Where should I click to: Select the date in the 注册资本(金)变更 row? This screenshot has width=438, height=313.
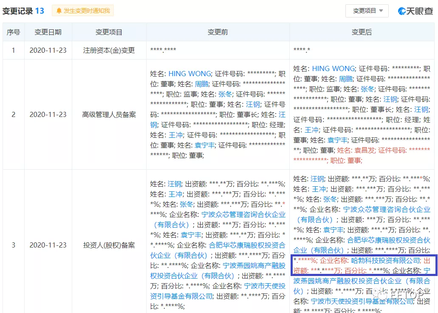click(x=48, y=50)
